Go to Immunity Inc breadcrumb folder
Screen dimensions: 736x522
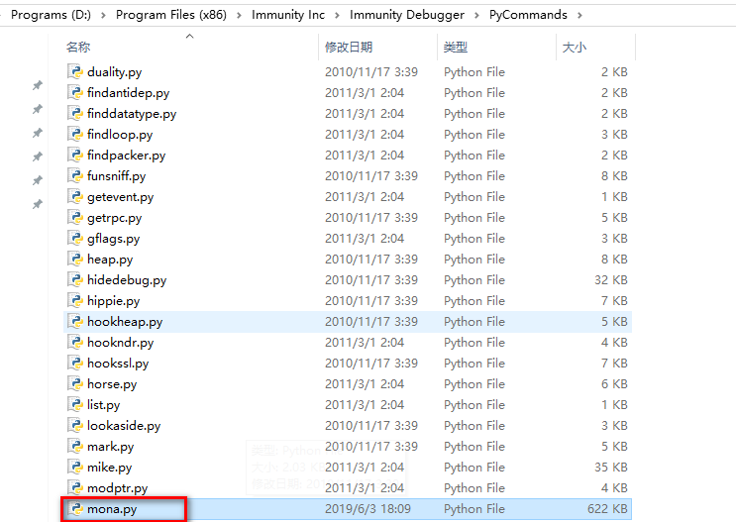(288, 15)
